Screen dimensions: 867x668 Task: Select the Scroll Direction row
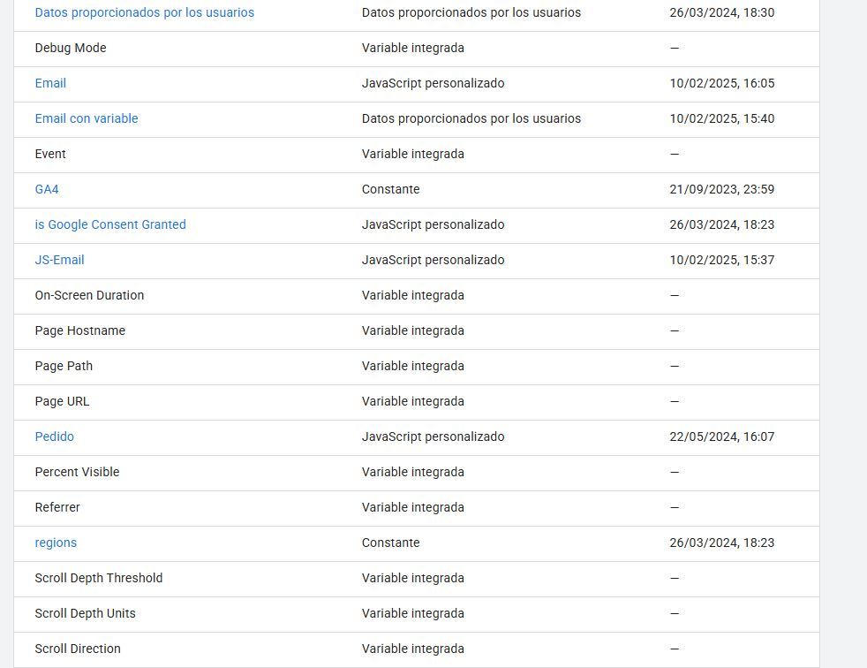pos(417,649)
